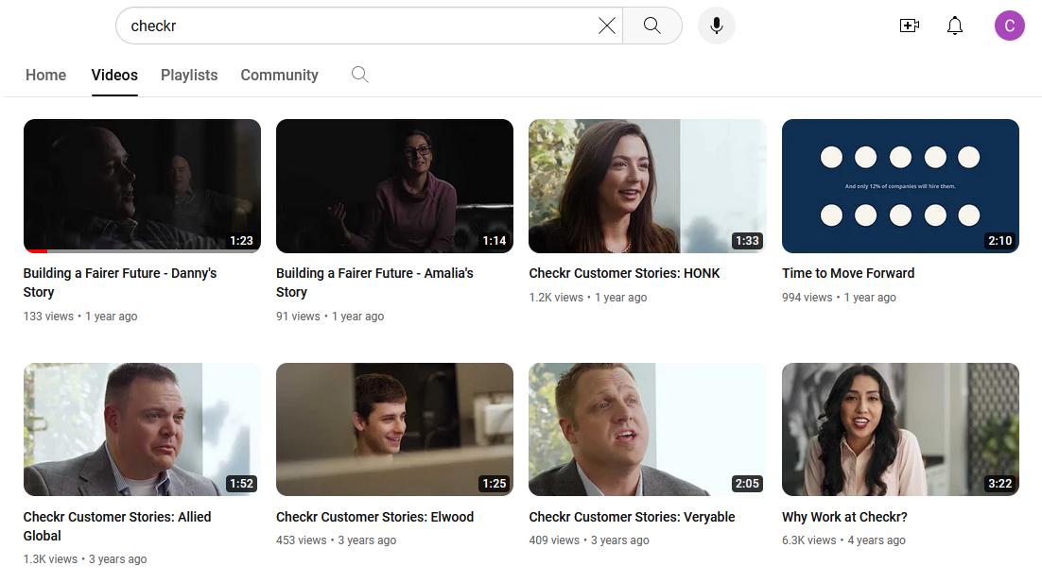Click the 1:52 duration badge
Viewport: 1042px width, 583px height.
[241, 484]
